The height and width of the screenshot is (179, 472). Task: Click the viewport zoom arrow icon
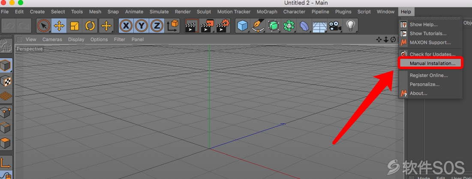click(x=386, y=40)
